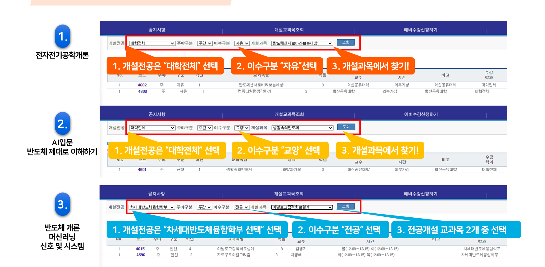Viewport: 545px width, 267px height.
Task: Open the 이수구분 dropdown showing 전공
Action: [241, 207]
